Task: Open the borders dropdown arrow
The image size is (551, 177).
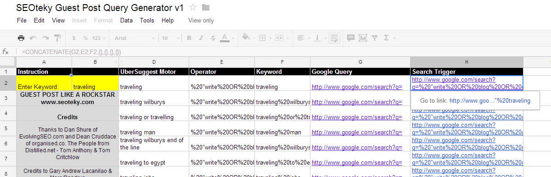Action: coord(270,38)
